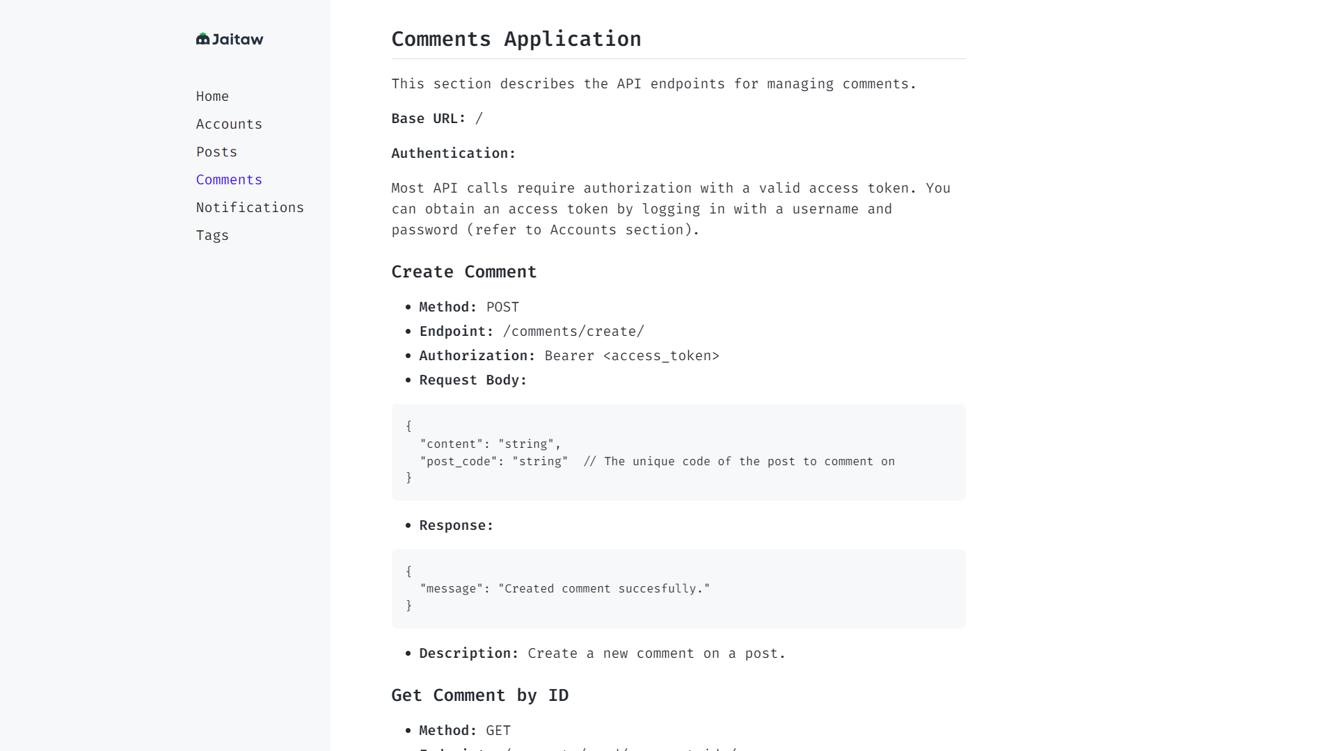
Task: Click the Jaitaw logo icon
Action: point(202,39)
